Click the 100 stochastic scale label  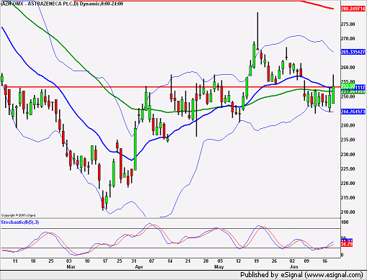coord(345,222)
